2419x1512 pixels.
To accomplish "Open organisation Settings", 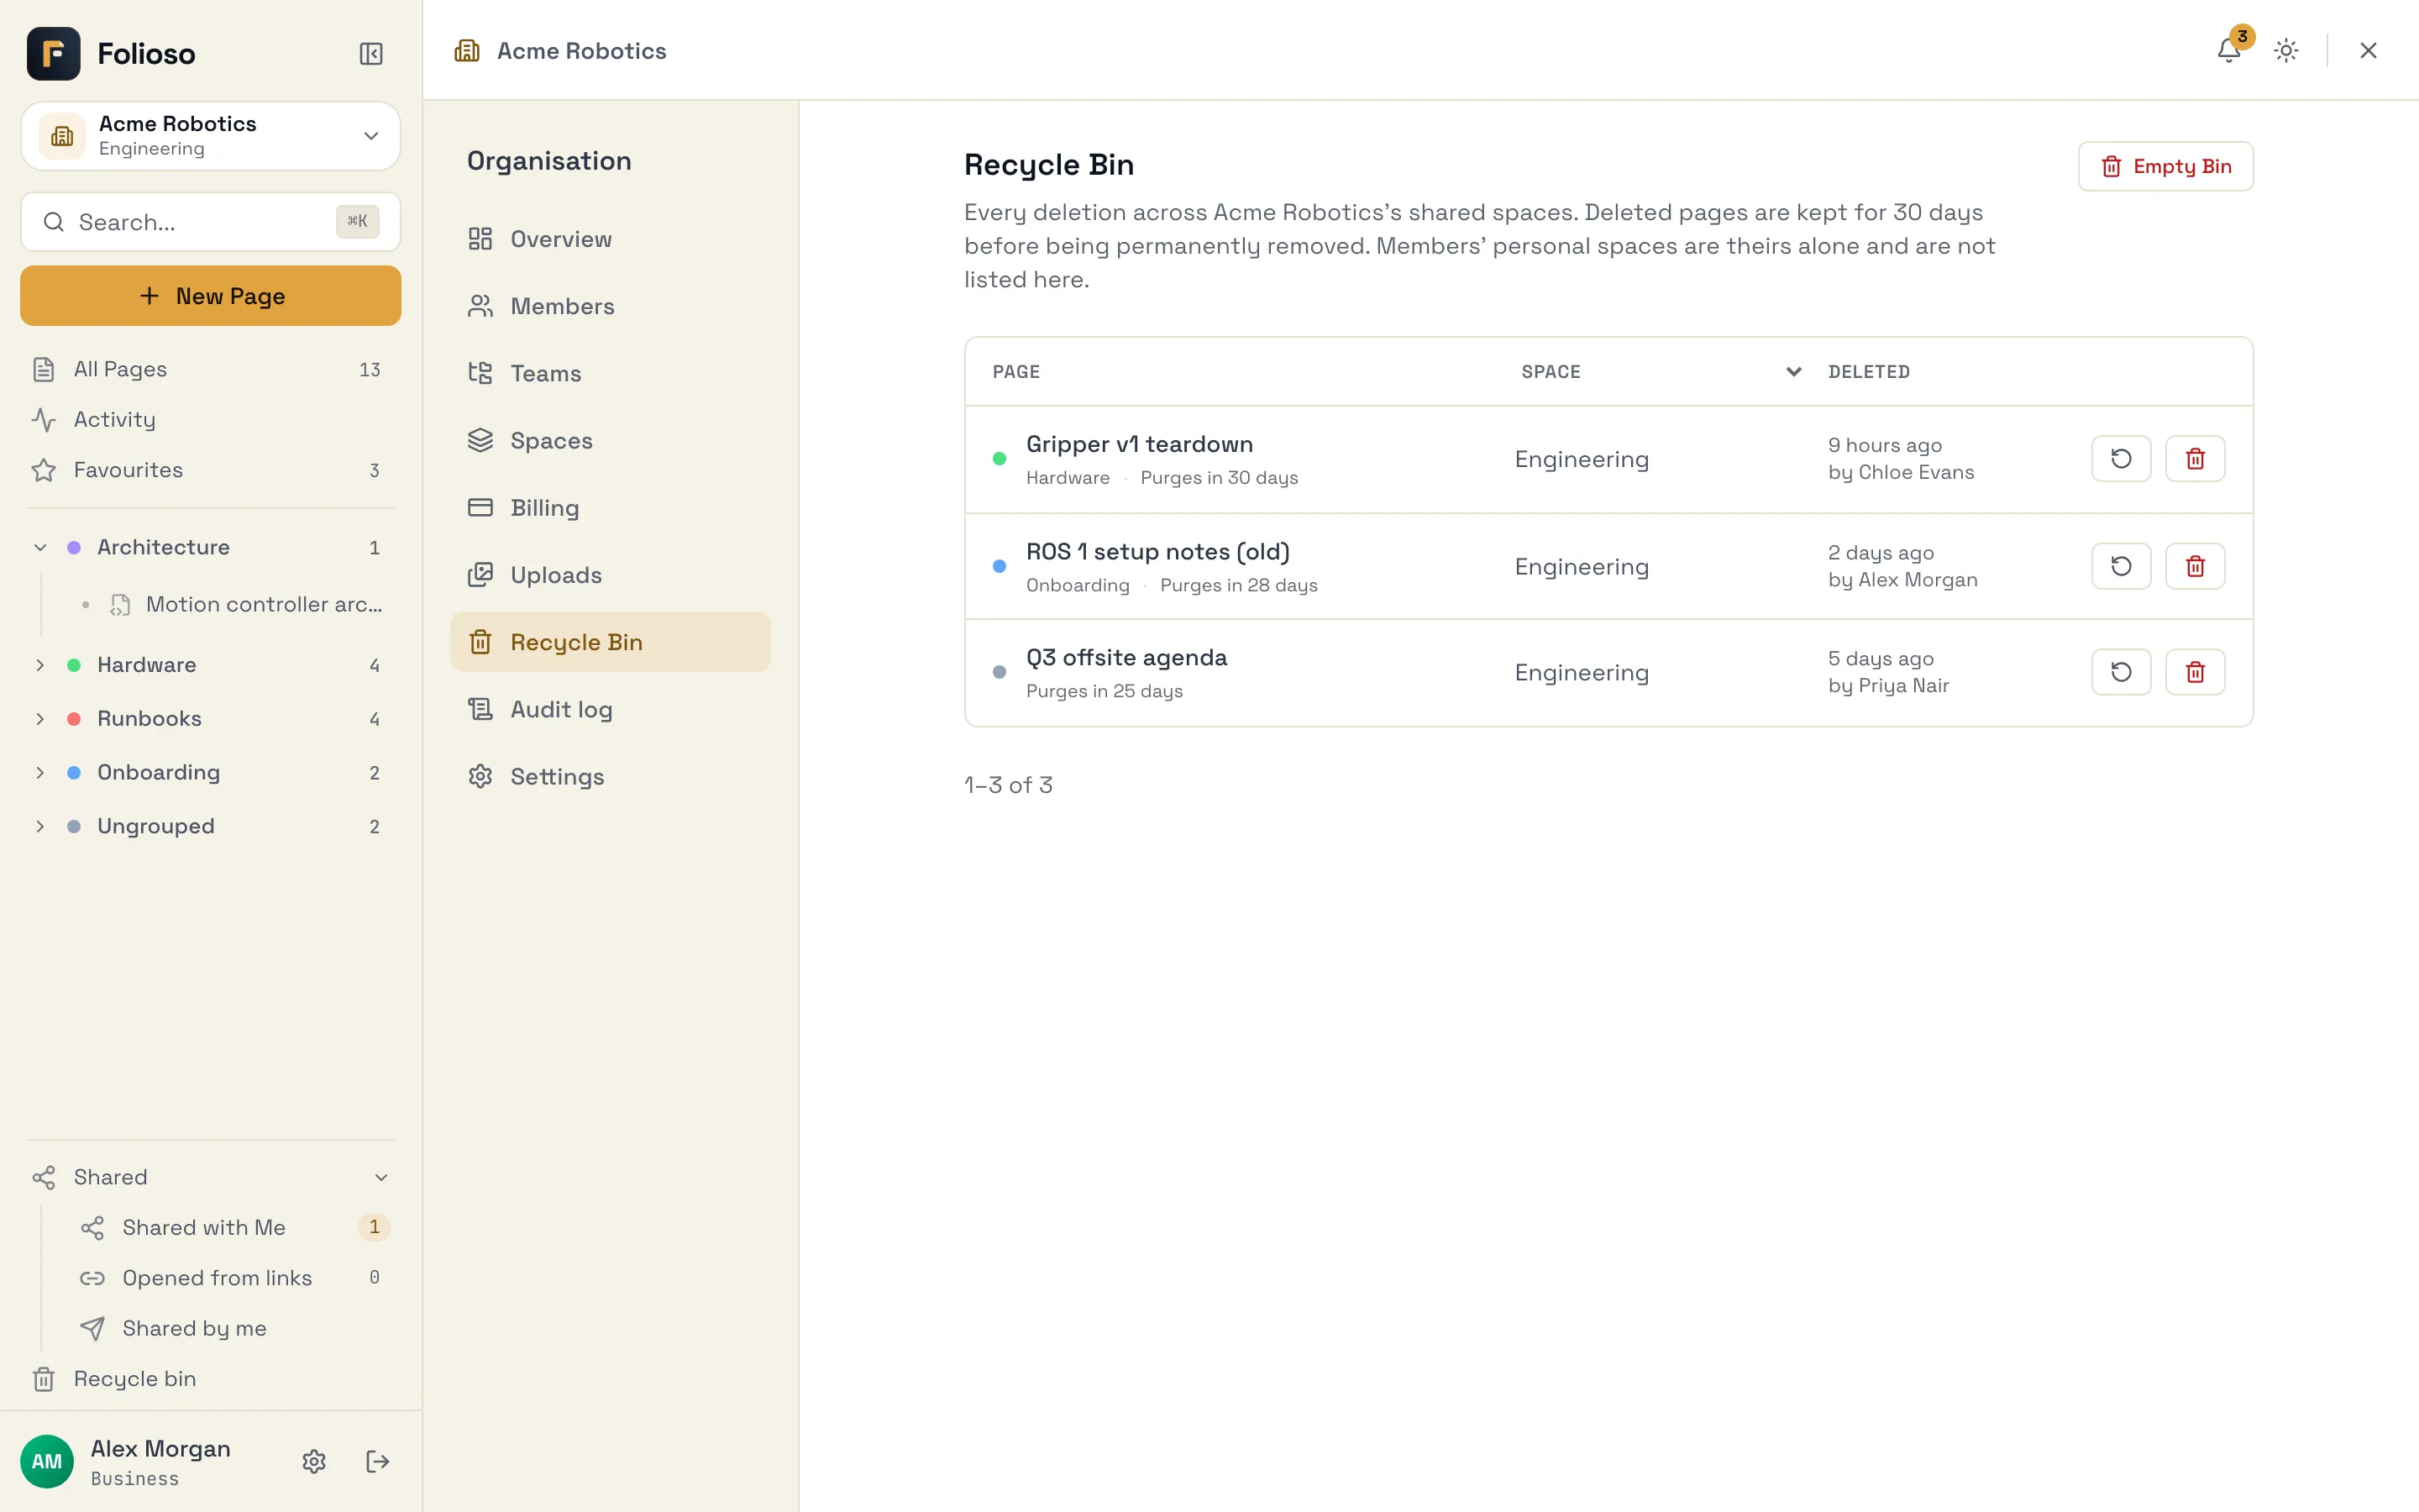I will pyautogui.click(x=610, y=776).
